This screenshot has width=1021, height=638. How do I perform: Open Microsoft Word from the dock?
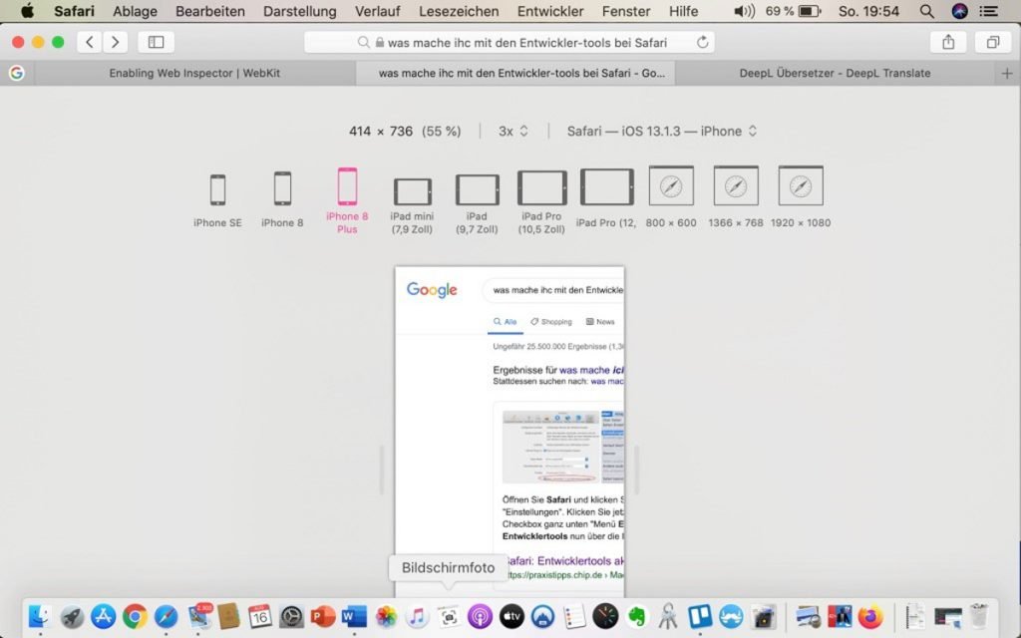tap(354, 616)
